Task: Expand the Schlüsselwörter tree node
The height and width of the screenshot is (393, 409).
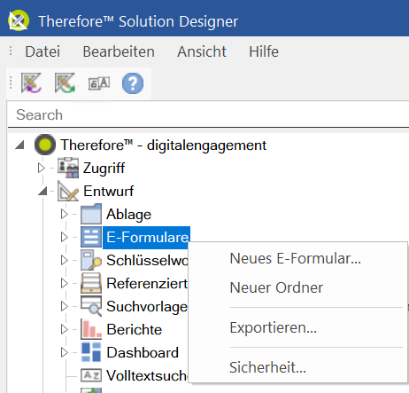Action: 65,260
